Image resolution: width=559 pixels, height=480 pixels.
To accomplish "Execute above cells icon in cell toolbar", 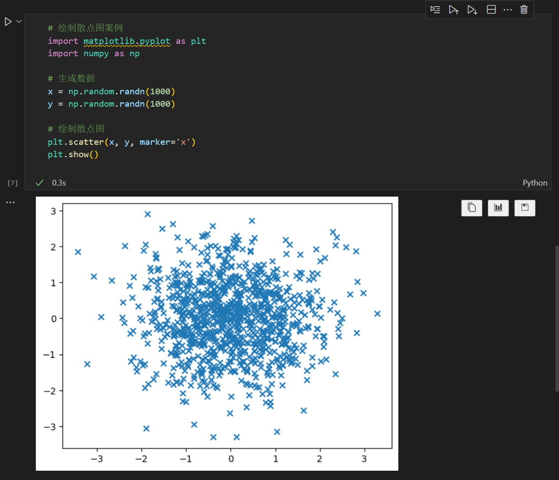I will coord(454,10).
